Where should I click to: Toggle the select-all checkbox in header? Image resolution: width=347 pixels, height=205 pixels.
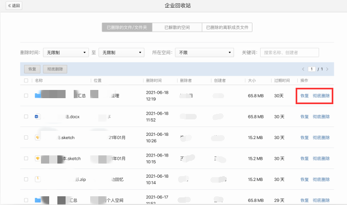pos(26,80)
